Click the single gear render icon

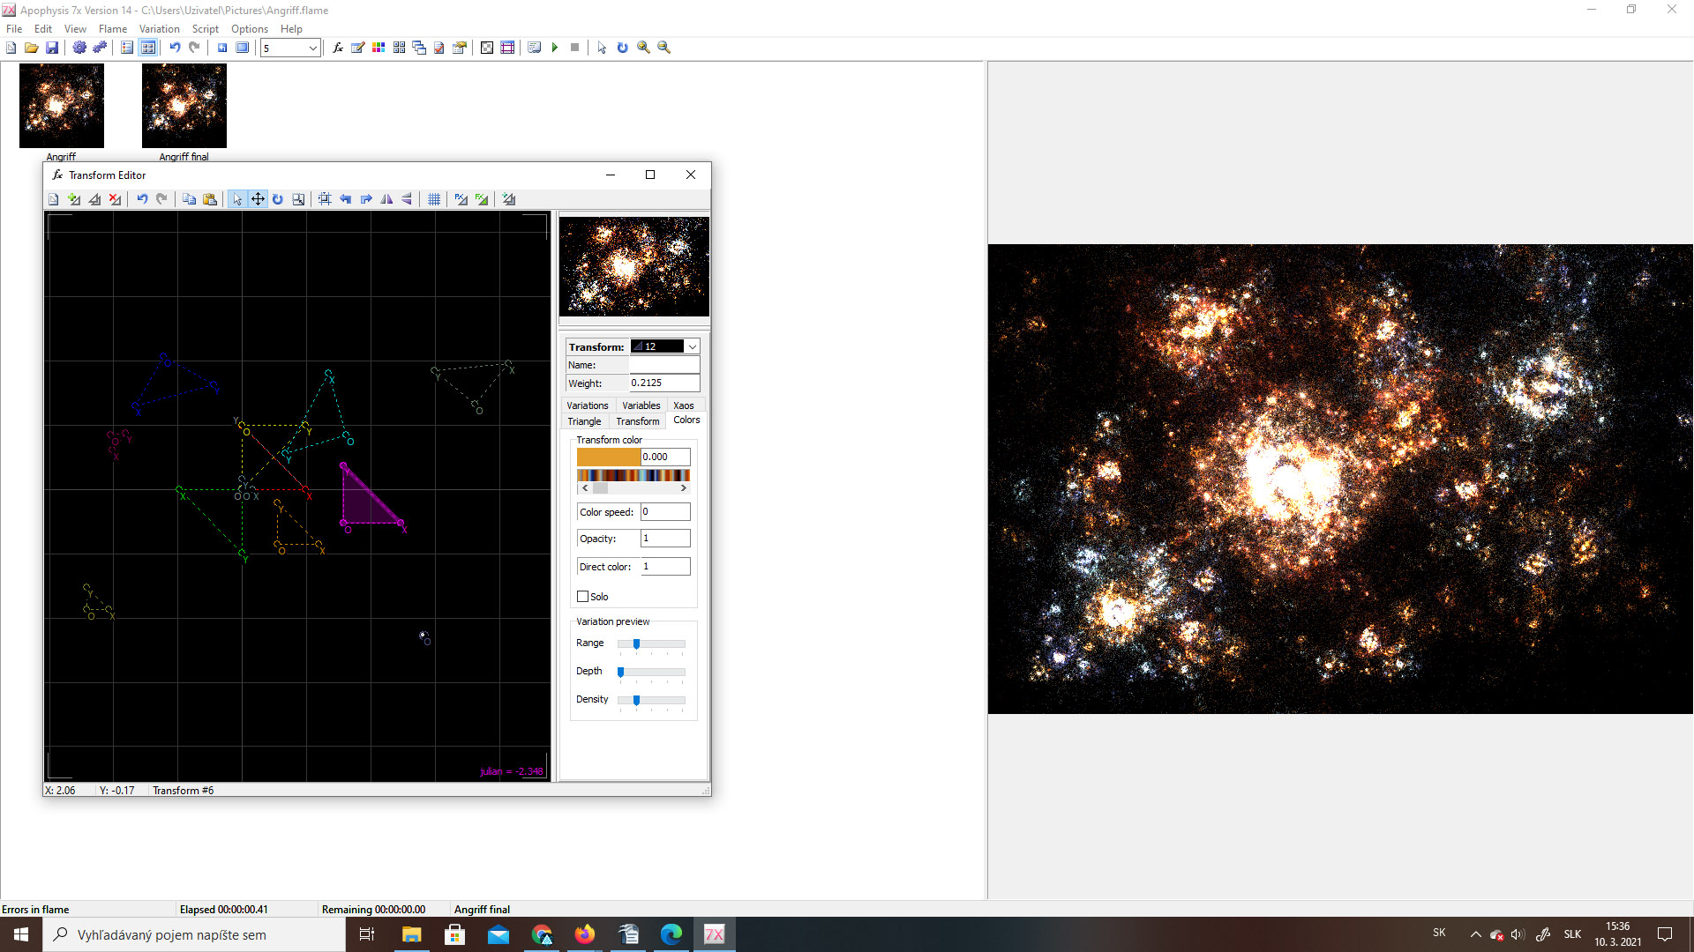(x=79, y=48)
